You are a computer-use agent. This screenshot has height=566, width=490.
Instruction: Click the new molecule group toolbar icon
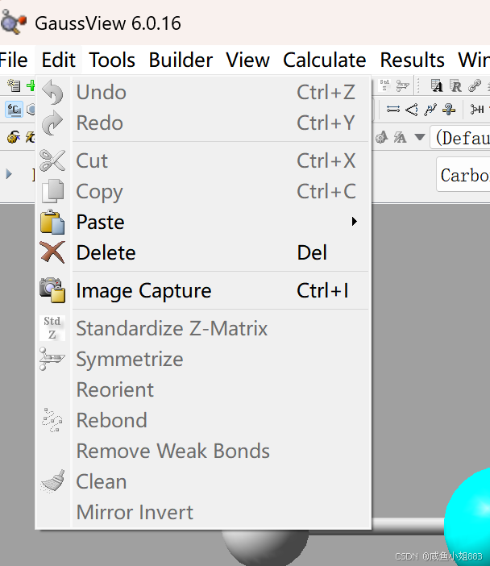tap(14, 85)
